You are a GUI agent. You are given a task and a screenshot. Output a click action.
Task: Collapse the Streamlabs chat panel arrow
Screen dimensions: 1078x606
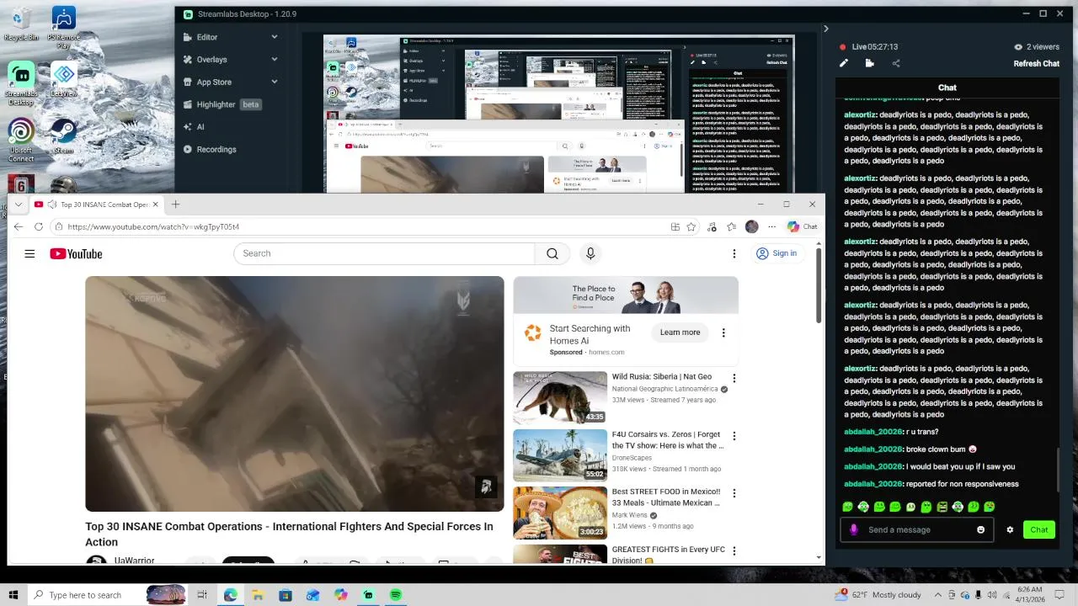pyautogui.click(x=825, y=29)
